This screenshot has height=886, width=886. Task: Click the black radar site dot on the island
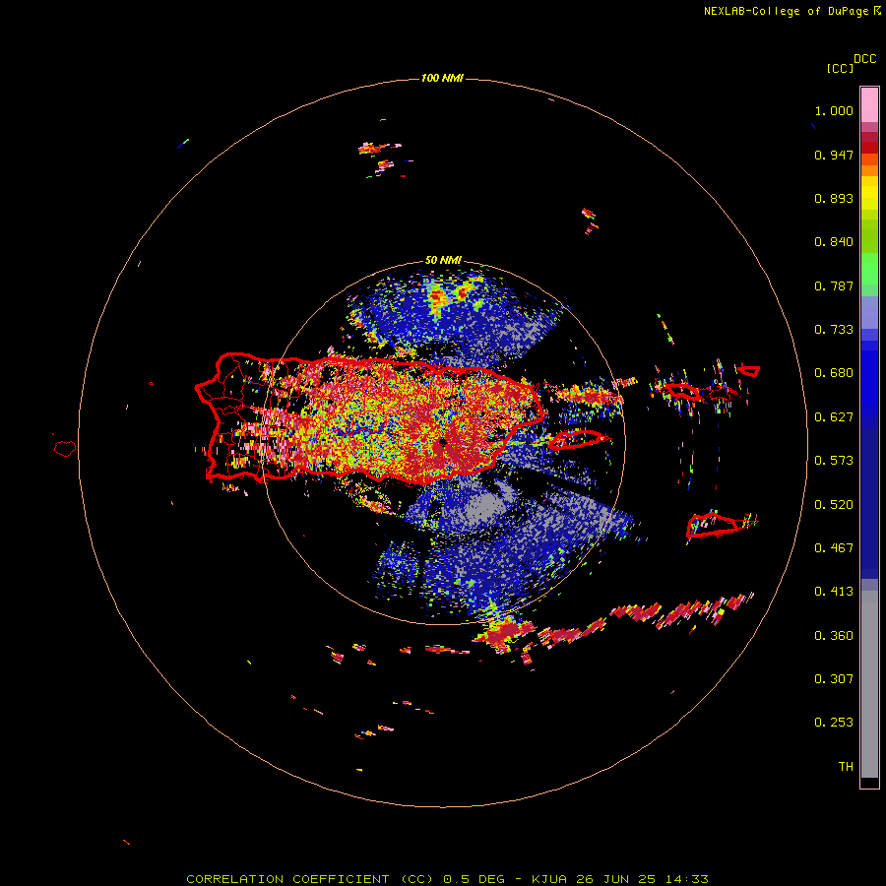tap(442, 442)
